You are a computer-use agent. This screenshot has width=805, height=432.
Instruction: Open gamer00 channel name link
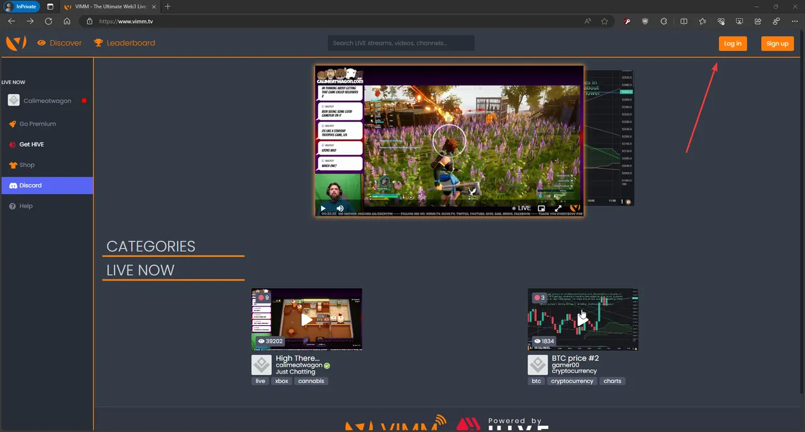pos(565,365)
